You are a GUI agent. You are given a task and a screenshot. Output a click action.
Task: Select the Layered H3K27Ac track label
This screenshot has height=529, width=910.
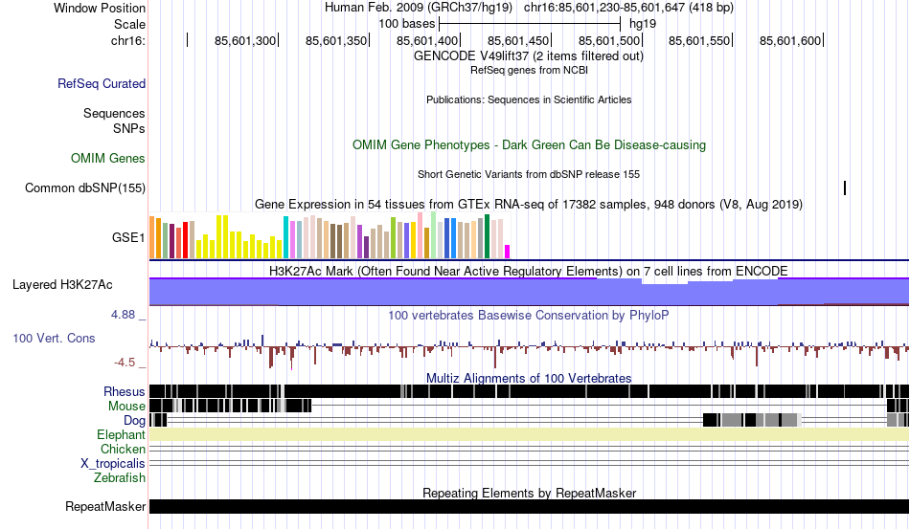(x=62, y=284)
